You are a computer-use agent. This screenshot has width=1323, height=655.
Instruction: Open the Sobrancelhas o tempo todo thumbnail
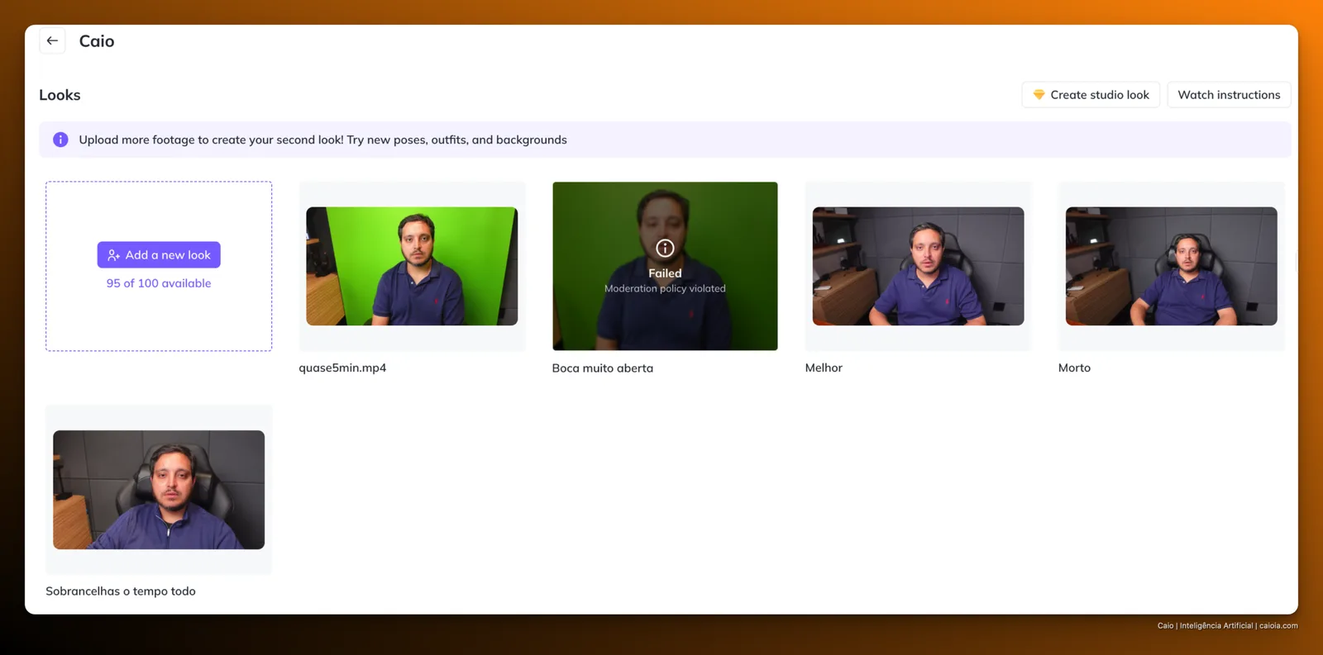[x=159, y=490]
